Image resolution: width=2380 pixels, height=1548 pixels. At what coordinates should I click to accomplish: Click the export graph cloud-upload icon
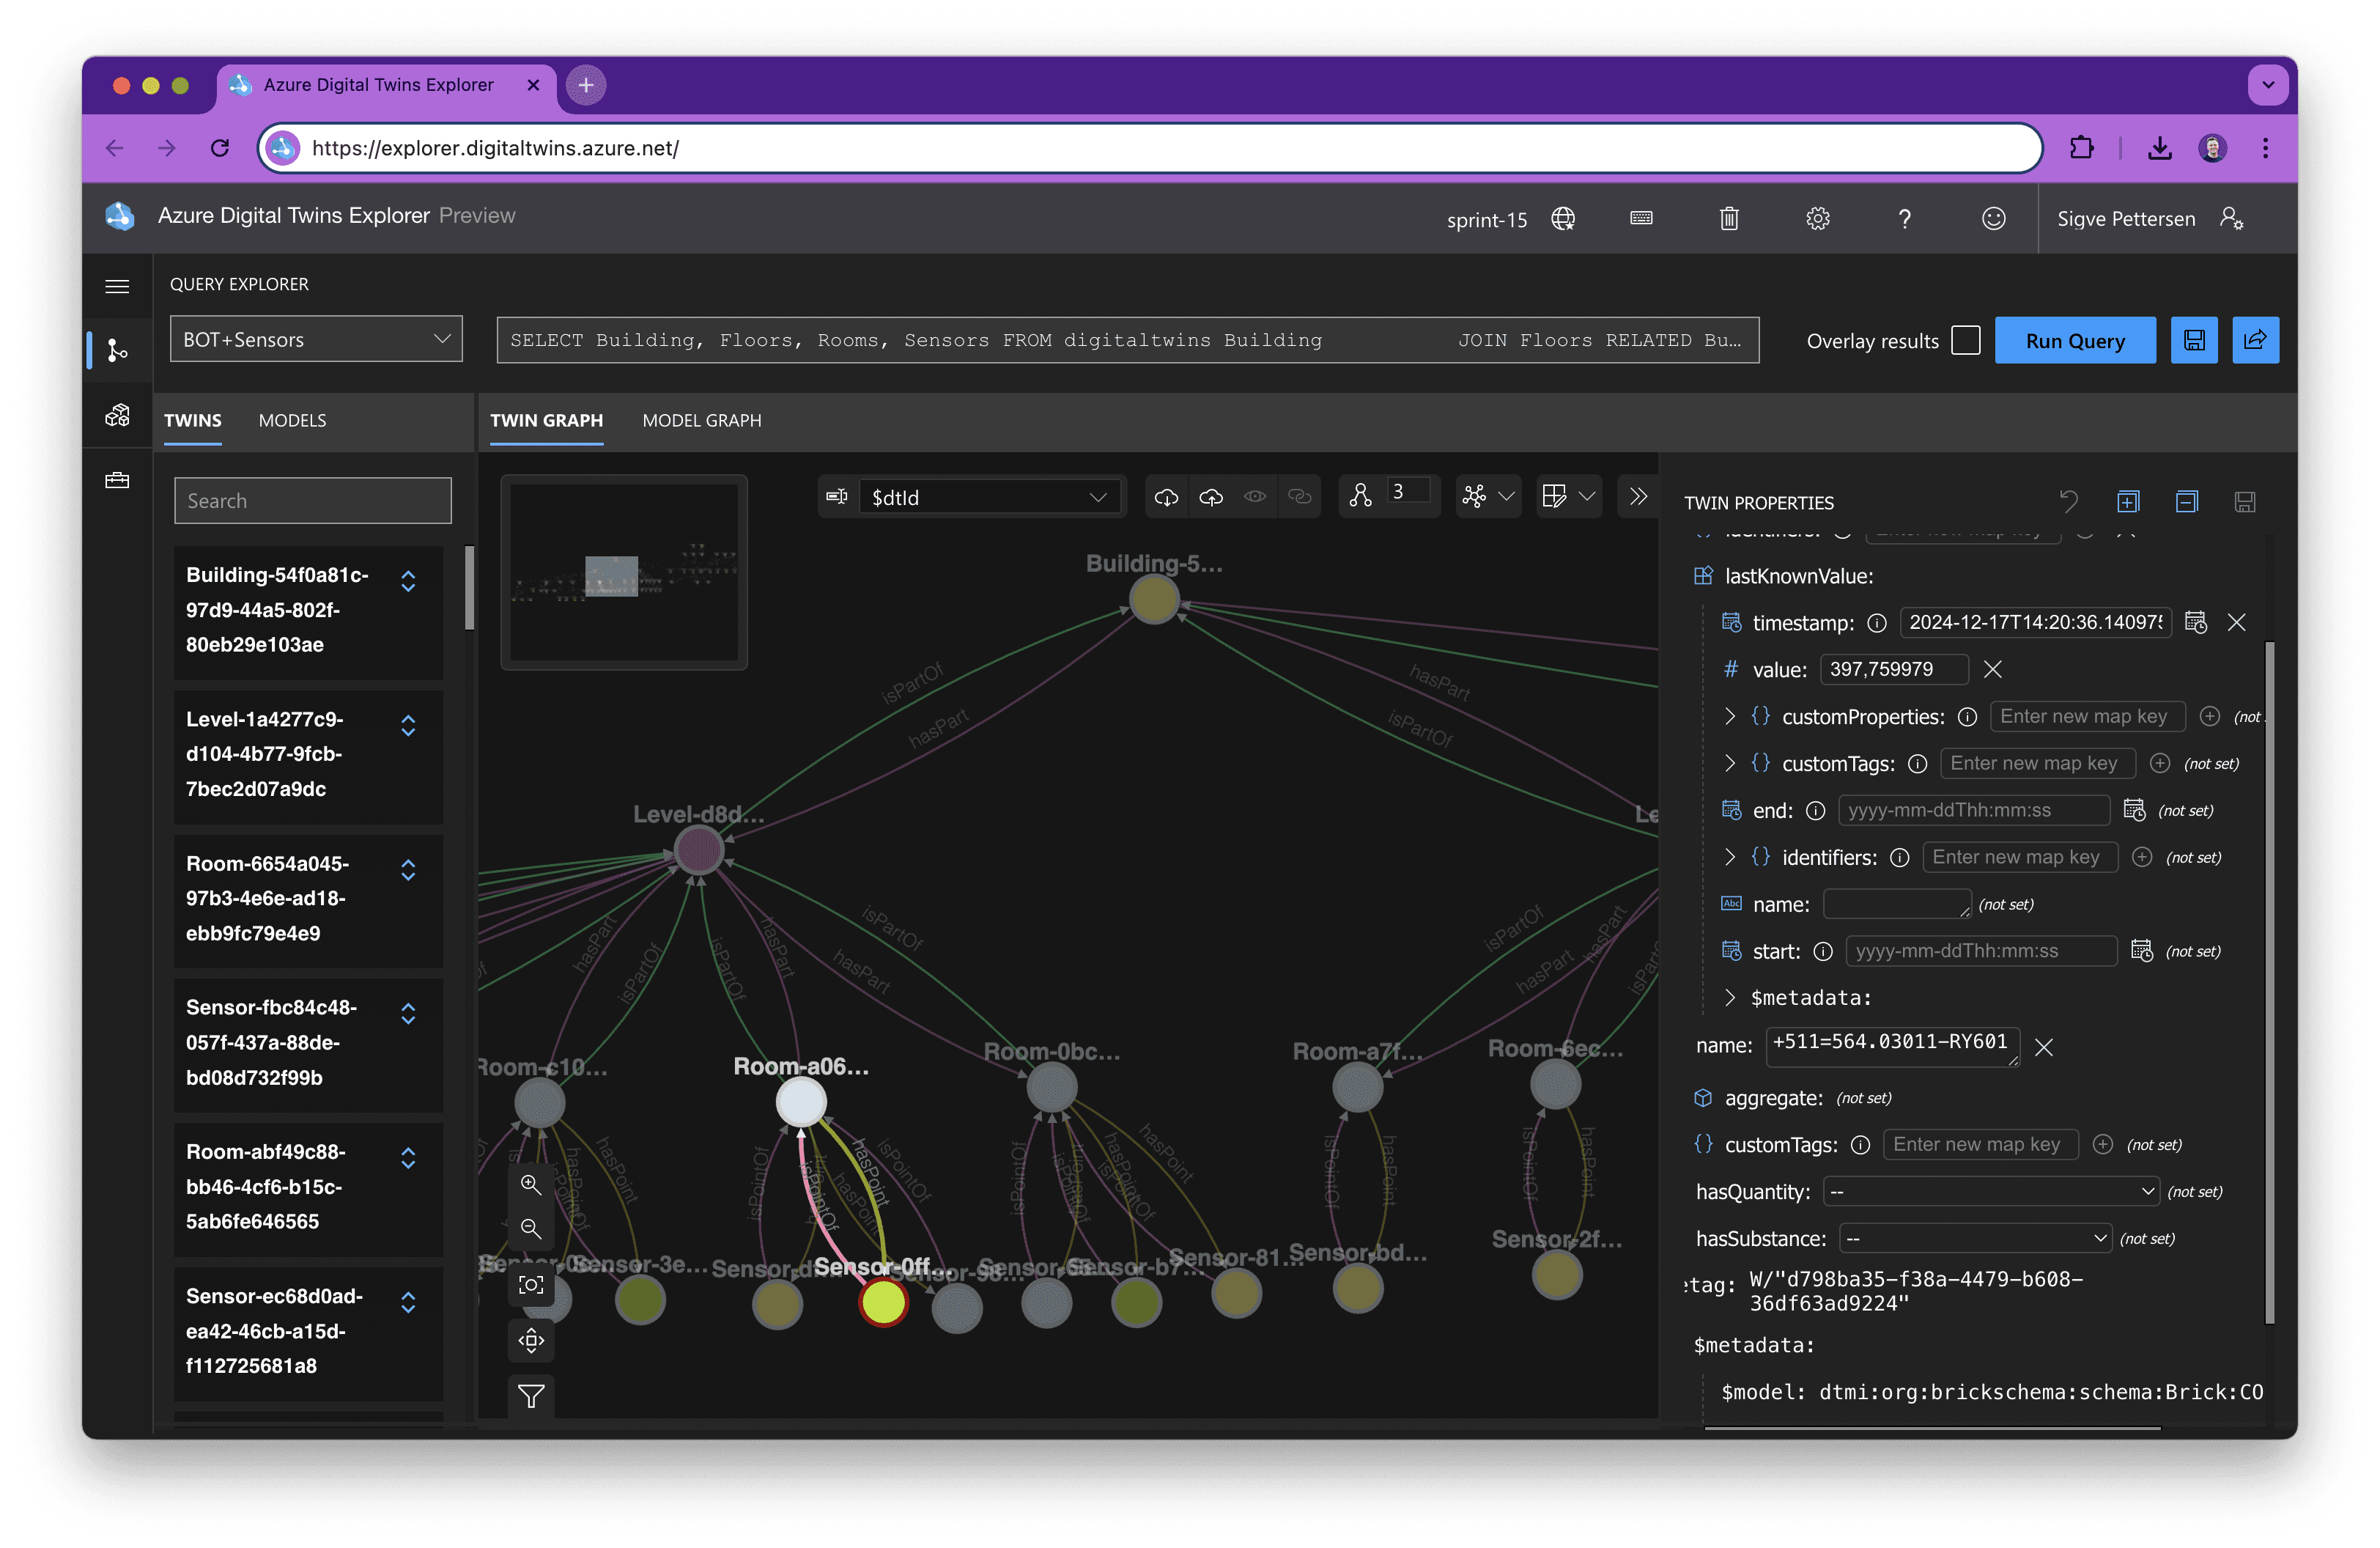1211,497
